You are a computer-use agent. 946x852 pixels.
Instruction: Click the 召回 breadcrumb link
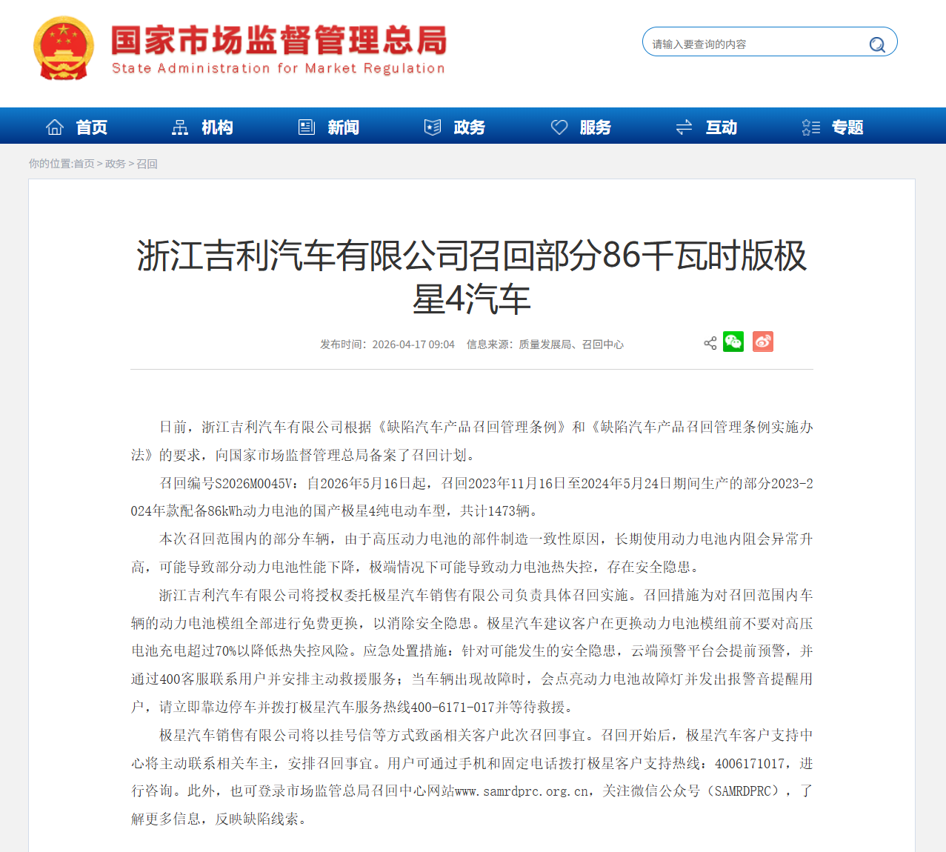coord(147,164)
